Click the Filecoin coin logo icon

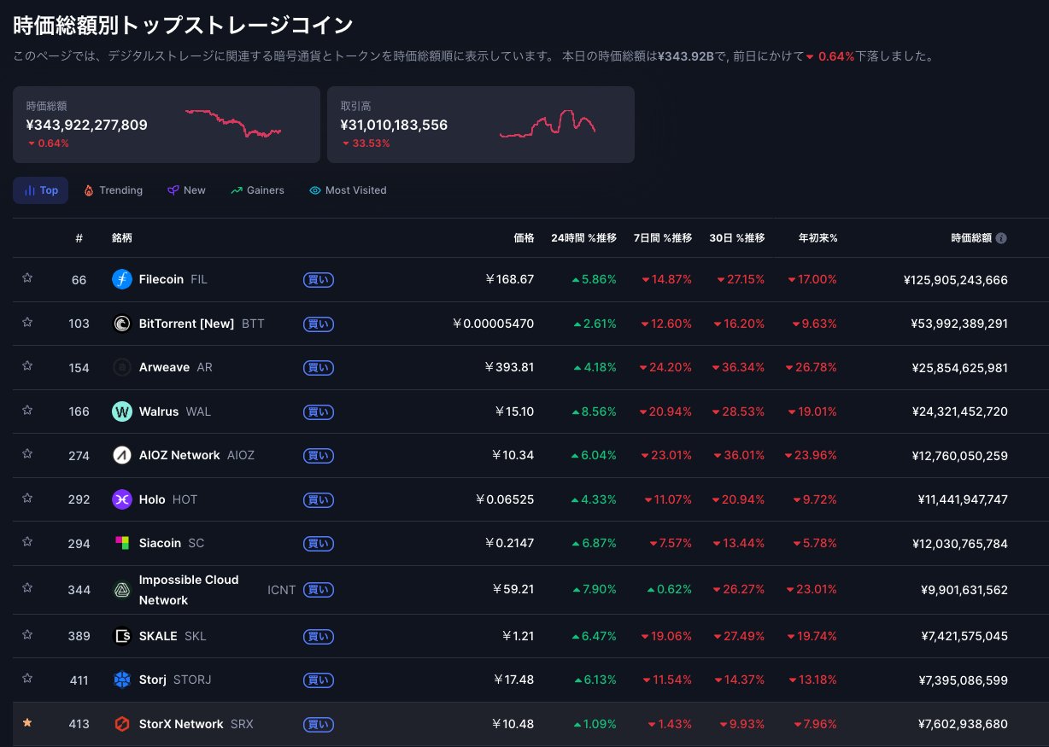[122, 279]
